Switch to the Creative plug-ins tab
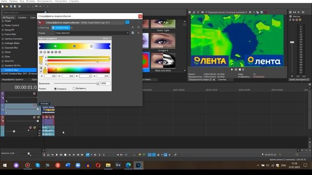The width and height of the screenshot is (312, 175). tap(22, 17)
